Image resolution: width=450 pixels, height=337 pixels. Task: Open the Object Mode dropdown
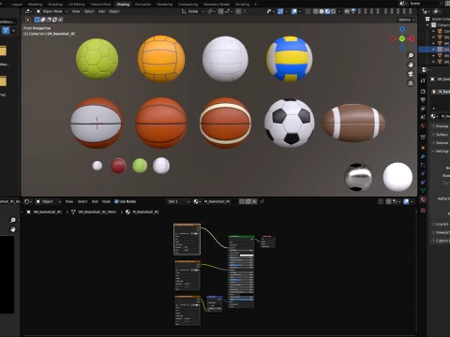tap(52, 11)
